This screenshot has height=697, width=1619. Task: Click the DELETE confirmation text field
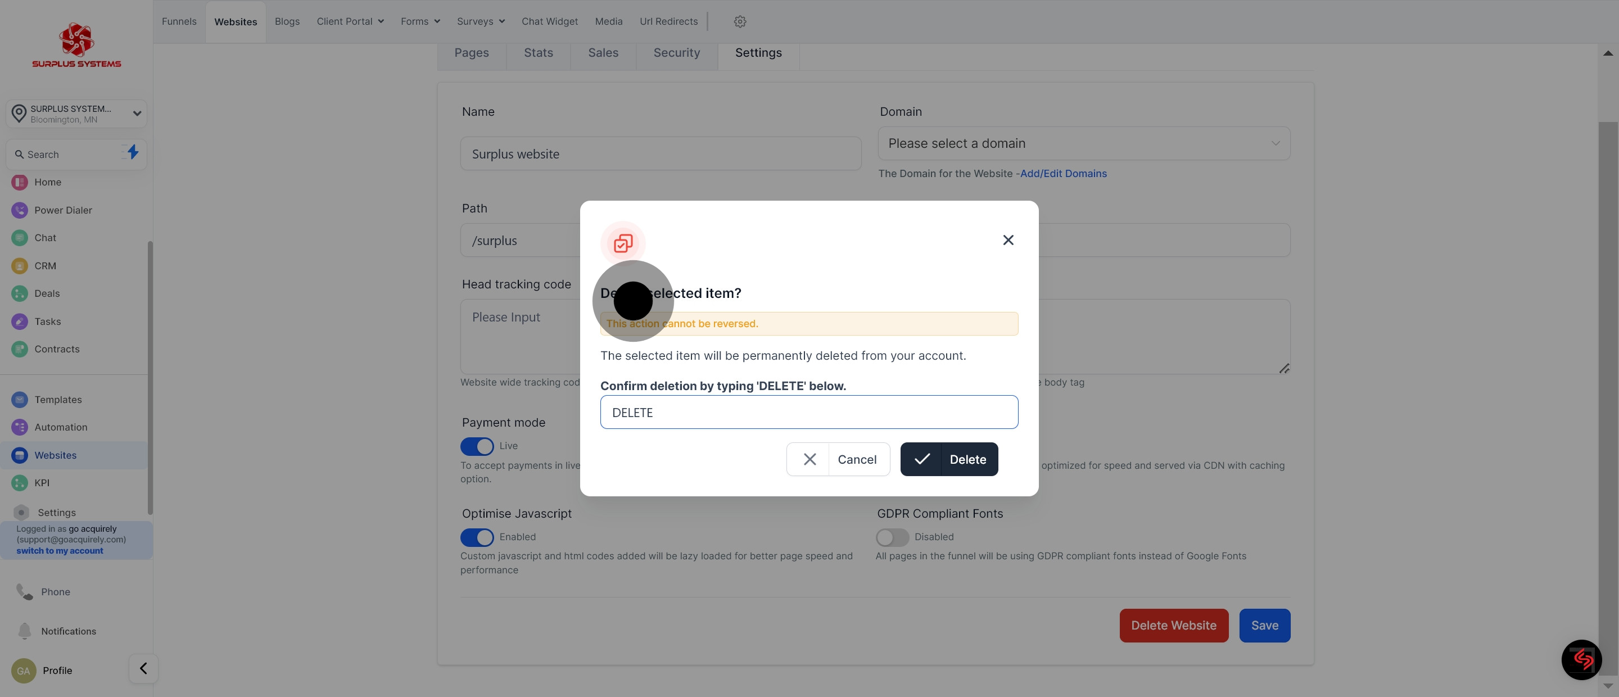809,412
